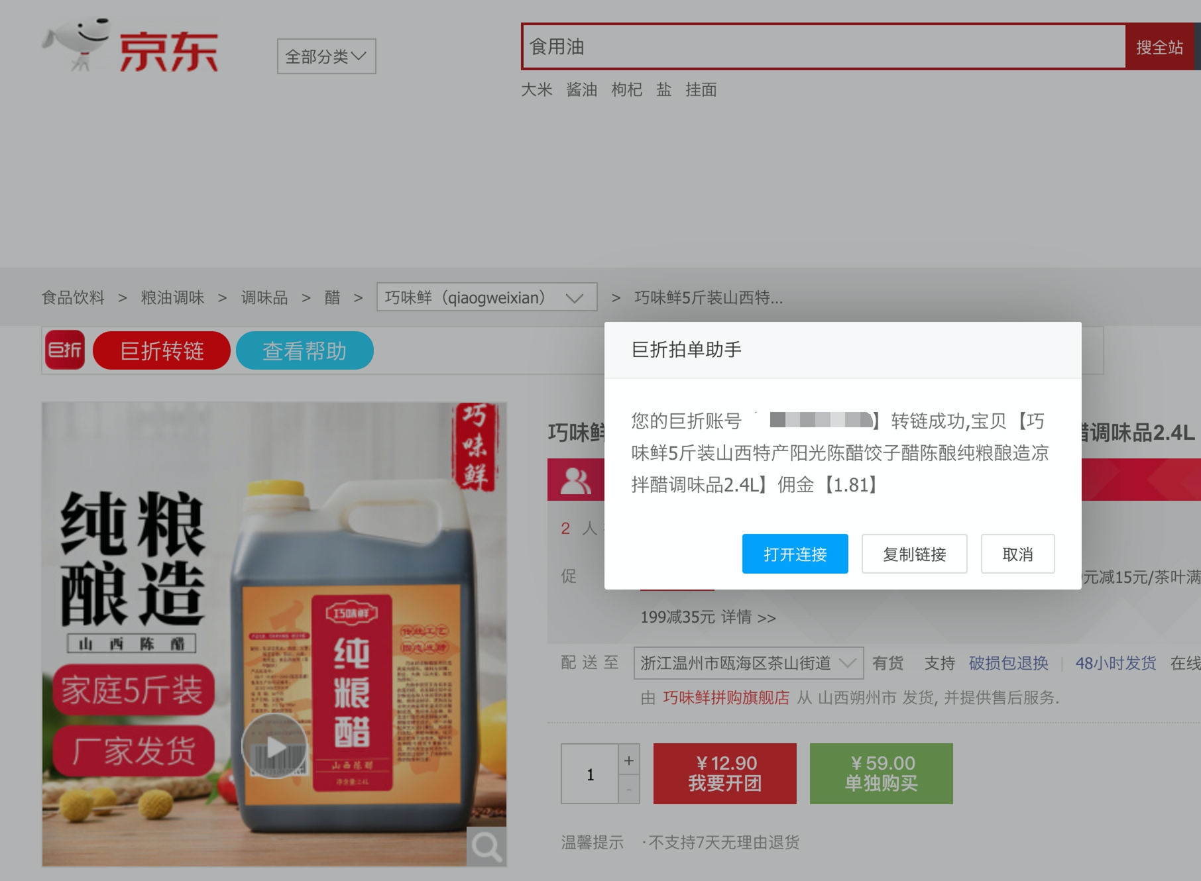Focus the search field containing 食用油
This screenshot has width=1201, height=881.
point(824,46)
